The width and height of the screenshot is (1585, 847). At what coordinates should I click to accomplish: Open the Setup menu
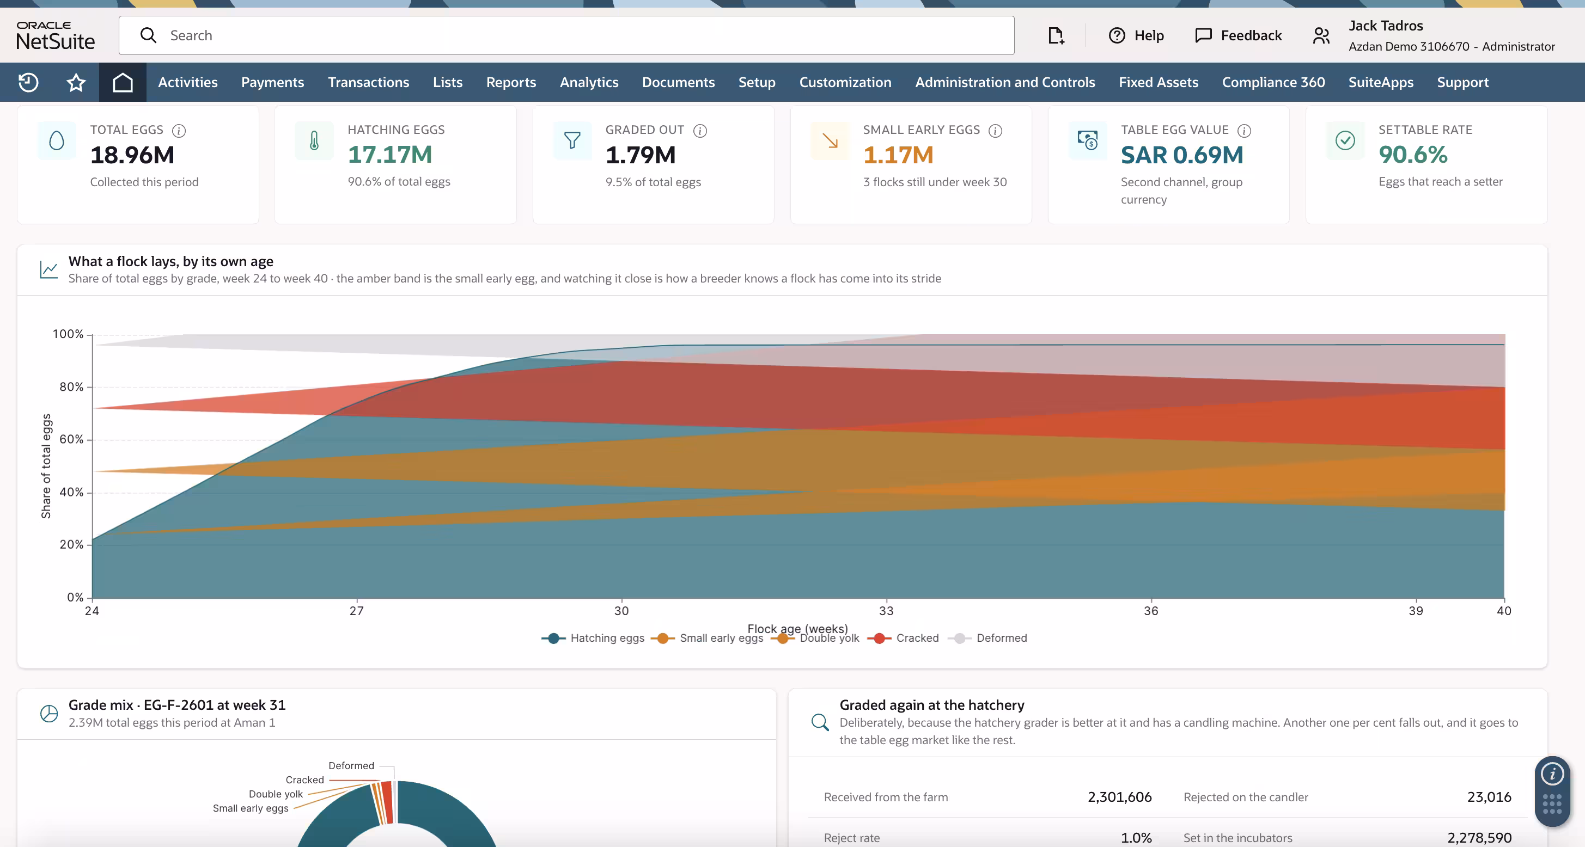click(x=757, y=82)
